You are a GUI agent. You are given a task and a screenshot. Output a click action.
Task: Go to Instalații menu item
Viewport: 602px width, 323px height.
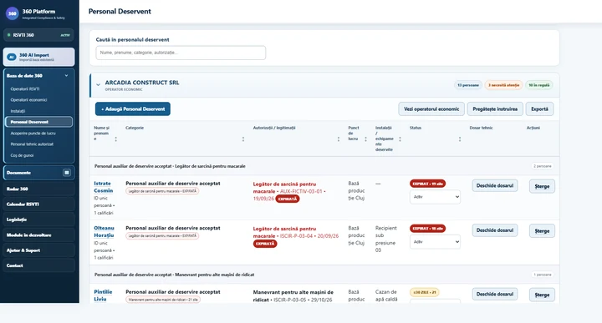18,111
